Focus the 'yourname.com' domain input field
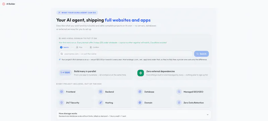Viewport: 268px width, 121px height. coord(126,54)
